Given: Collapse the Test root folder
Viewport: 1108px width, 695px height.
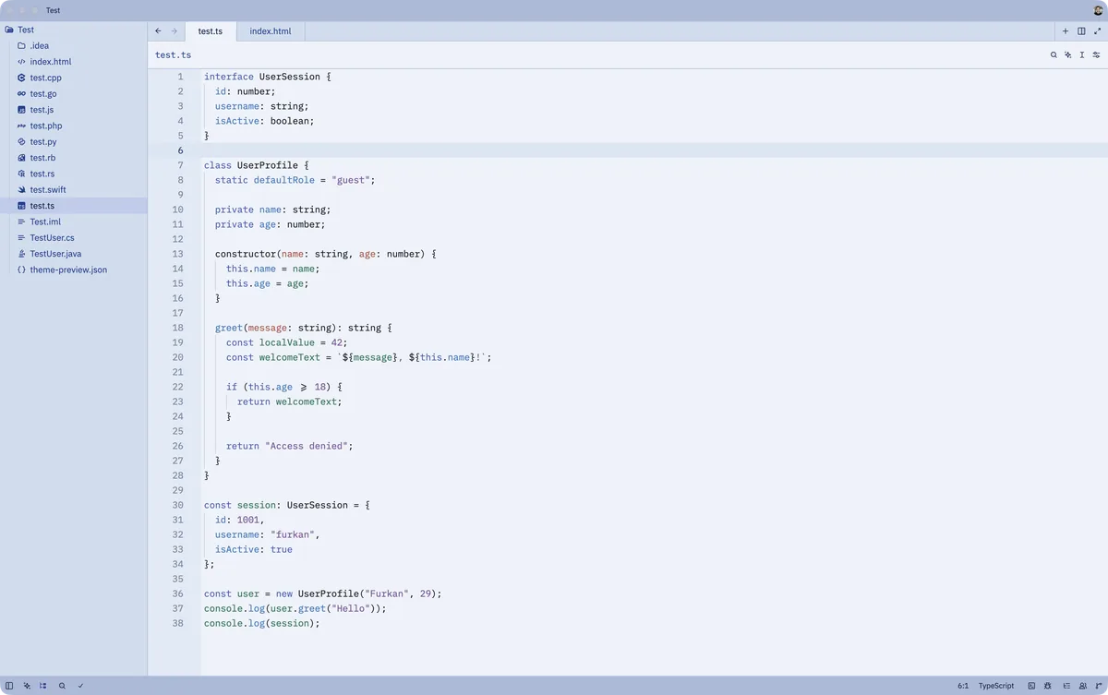Looking at the screenshot, I should [x=74, y=30].
